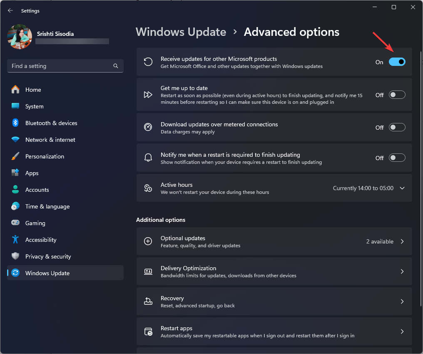Select Apps label in the sidebar
423x354 pixels.
click(x=32, y=173)
